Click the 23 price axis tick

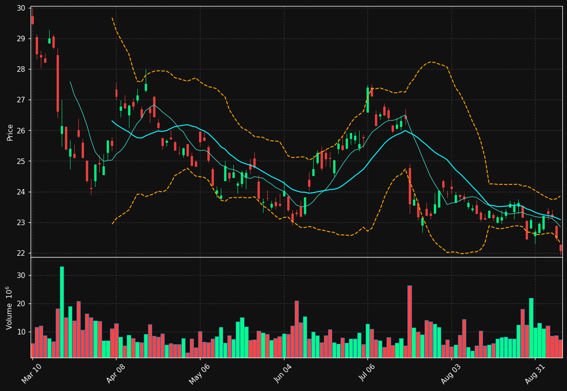pos(21,223)
